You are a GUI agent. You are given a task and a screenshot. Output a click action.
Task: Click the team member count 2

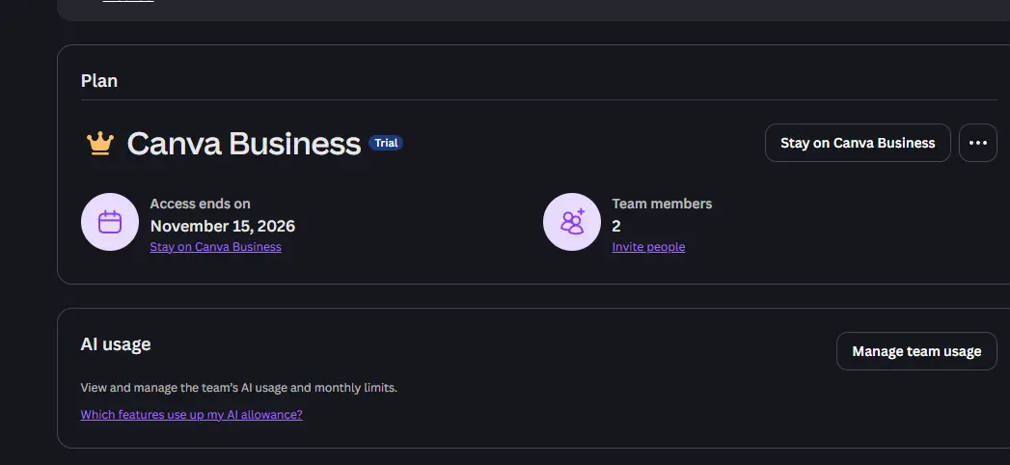tap(616, 226)
